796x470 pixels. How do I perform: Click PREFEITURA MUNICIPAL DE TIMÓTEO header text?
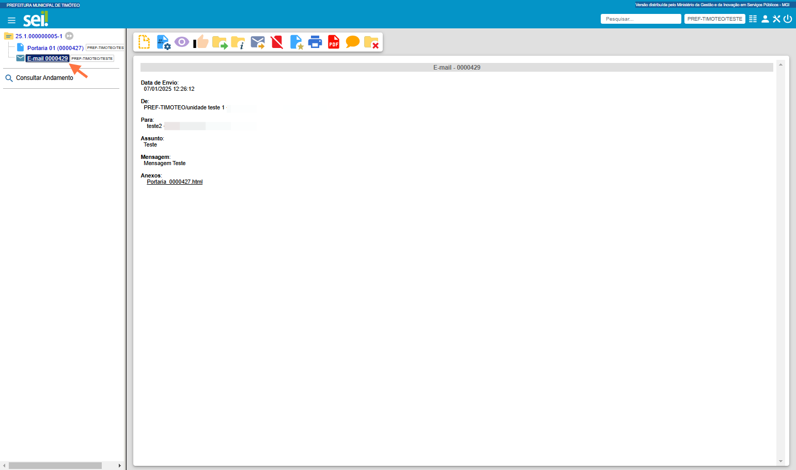(43, 5)
